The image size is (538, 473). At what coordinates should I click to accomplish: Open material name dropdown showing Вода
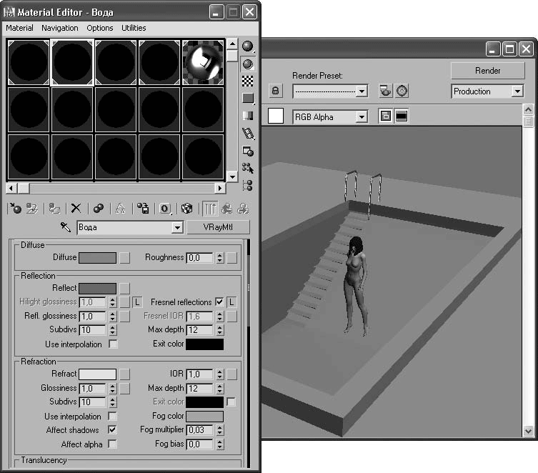[x=178, y=227]
